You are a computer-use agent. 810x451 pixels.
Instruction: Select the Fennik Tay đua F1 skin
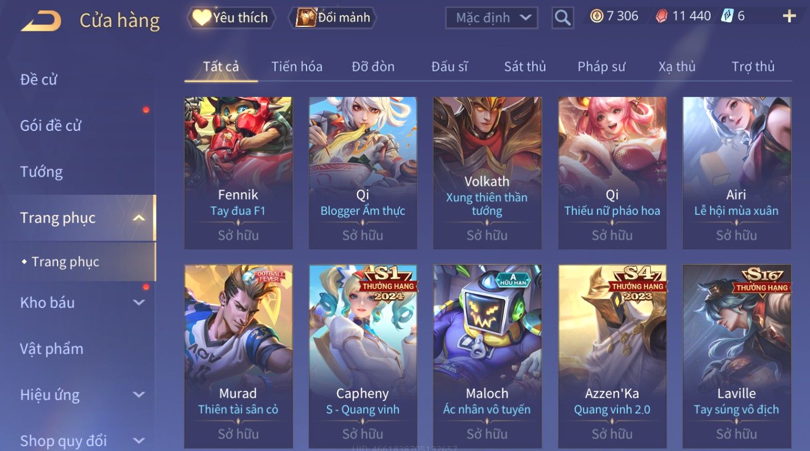pyautogui.click(x=238, y=173)
